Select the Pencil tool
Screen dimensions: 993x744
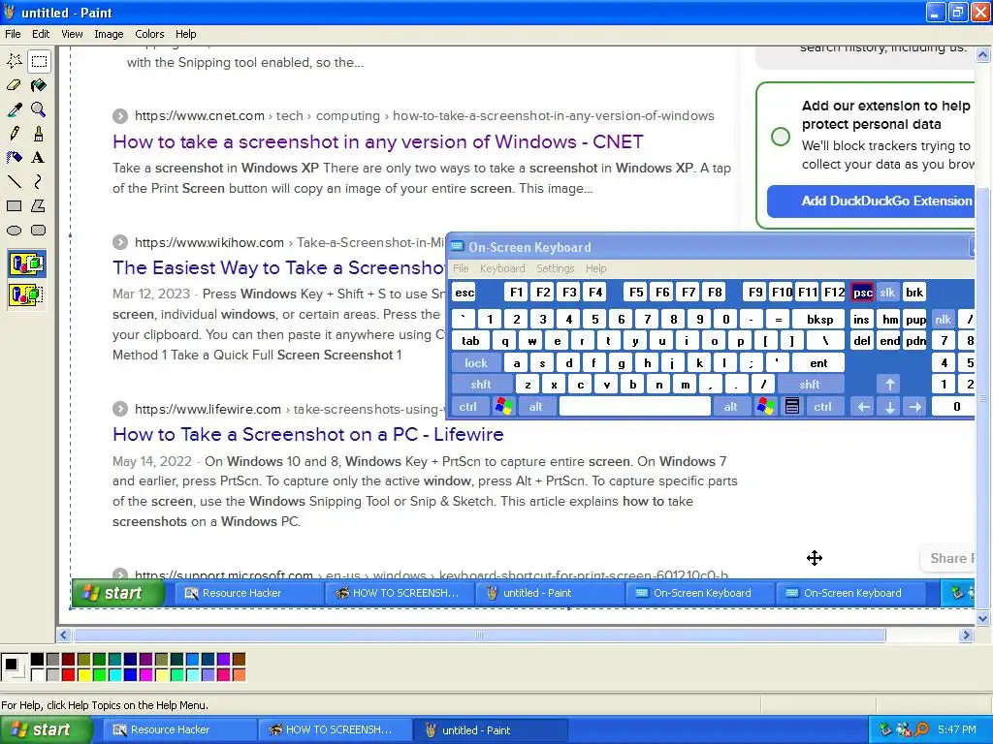point(14,134)
